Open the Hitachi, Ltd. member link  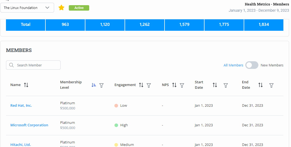(21, 145)
